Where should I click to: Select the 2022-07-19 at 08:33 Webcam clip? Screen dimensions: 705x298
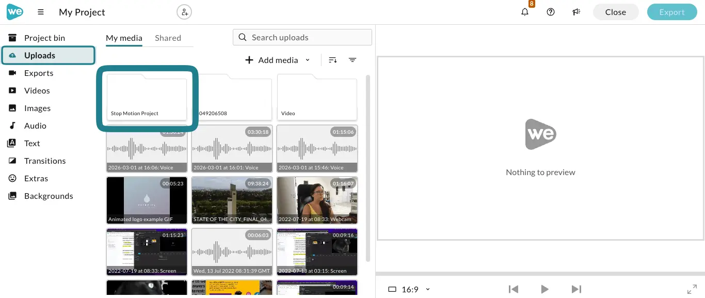click(317, 200)
